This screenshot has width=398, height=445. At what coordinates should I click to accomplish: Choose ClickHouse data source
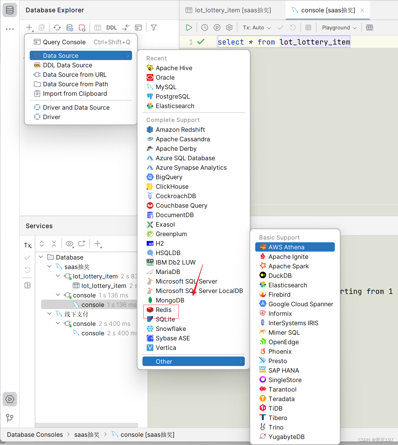[194, 186]
